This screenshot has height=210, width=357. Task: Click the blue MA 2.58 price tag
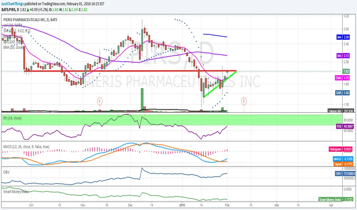(x=343, y=37)
